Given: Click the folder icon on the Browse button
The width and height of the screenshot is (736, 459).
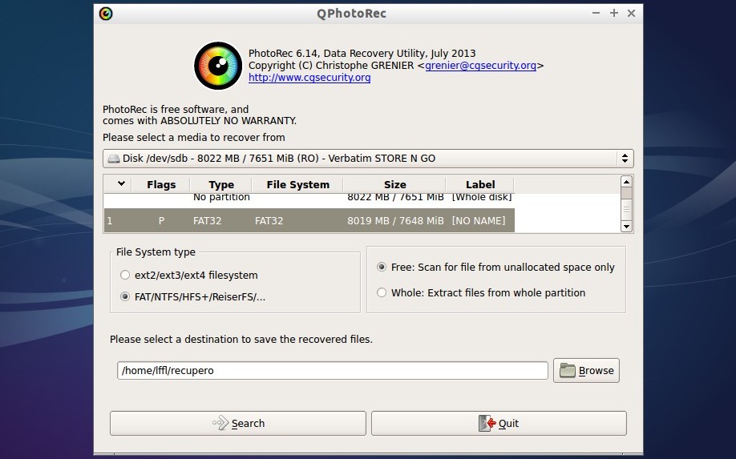Looking at the screenshot, I should click(x=568, y=370).
